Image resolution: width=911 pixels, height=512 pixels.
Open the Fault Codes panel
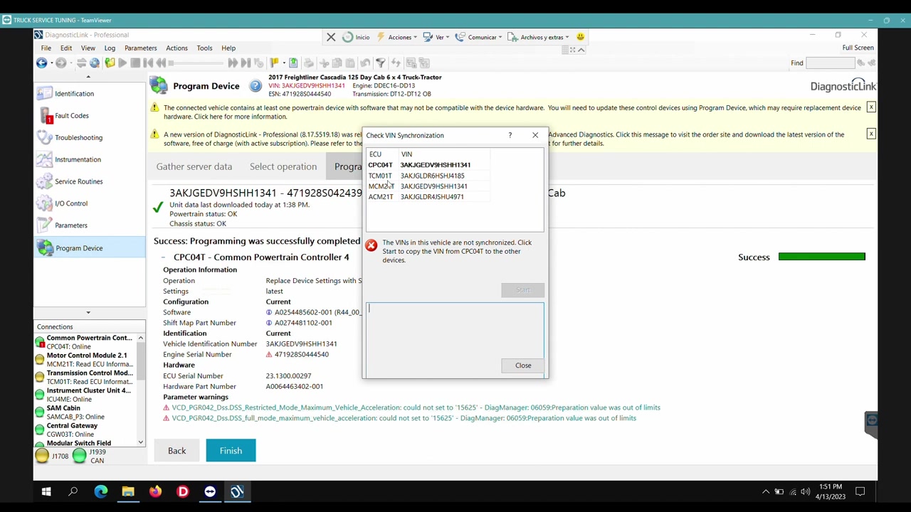tap(89, 115)
